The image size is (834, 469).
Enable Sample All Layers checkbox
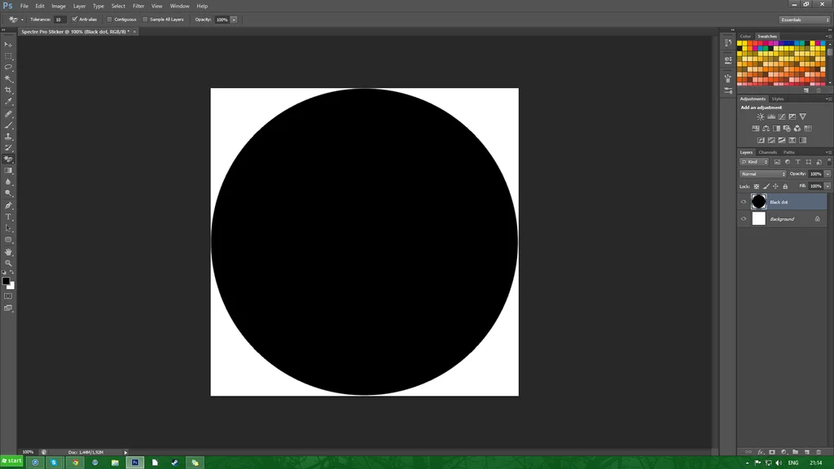click(x=145, y=20)
